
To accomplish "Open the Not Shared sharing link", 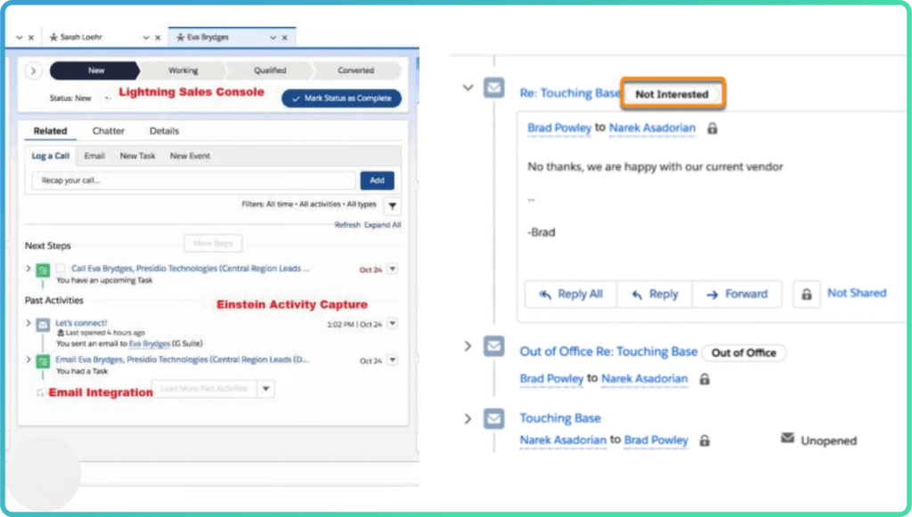I will pyautogui.click(x=857, y=294).
